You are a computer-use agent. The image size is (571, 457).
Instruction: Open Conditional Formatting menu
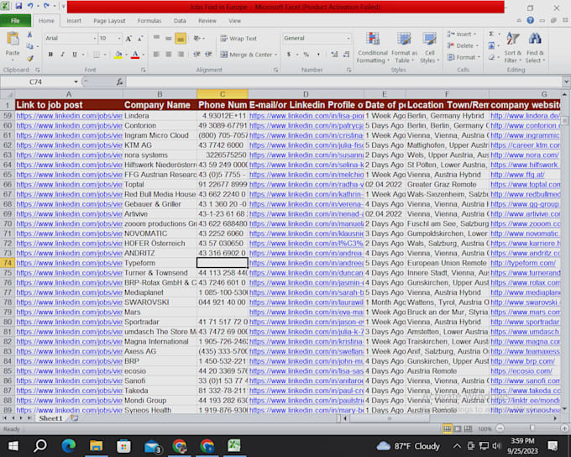[372, 48]
